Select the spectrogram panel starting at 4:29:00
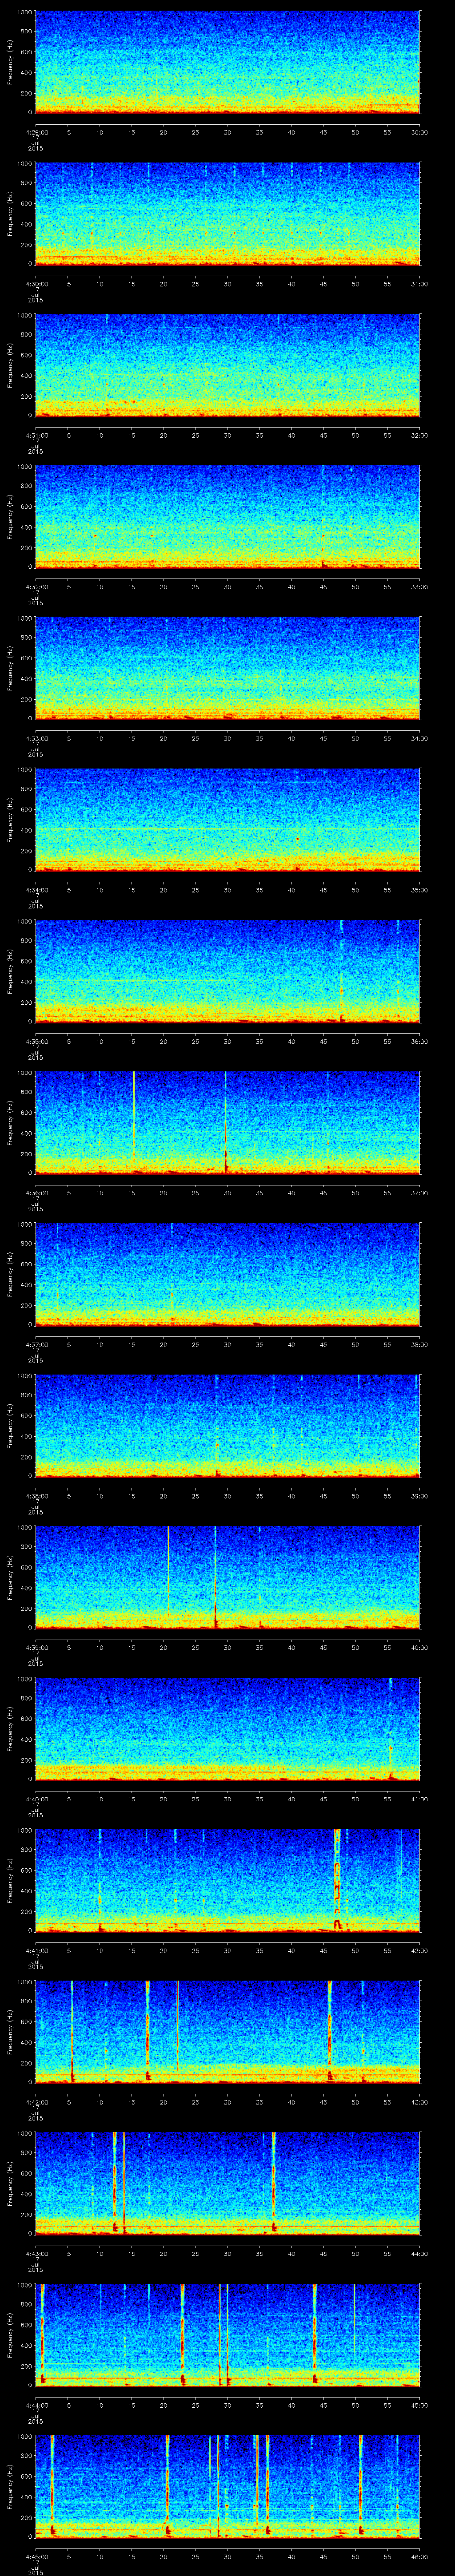The width and height of the screenshot is (455, 2576). [227, 62]
